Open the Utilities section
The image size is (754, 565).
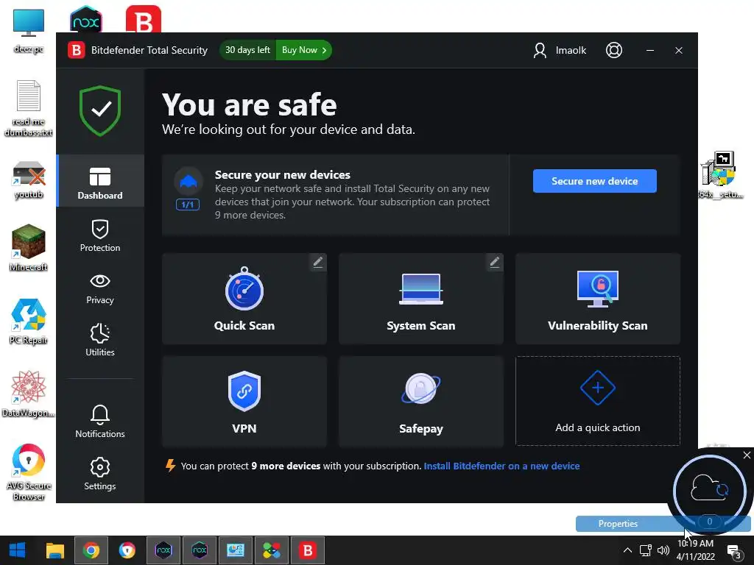tap(100, 340)
